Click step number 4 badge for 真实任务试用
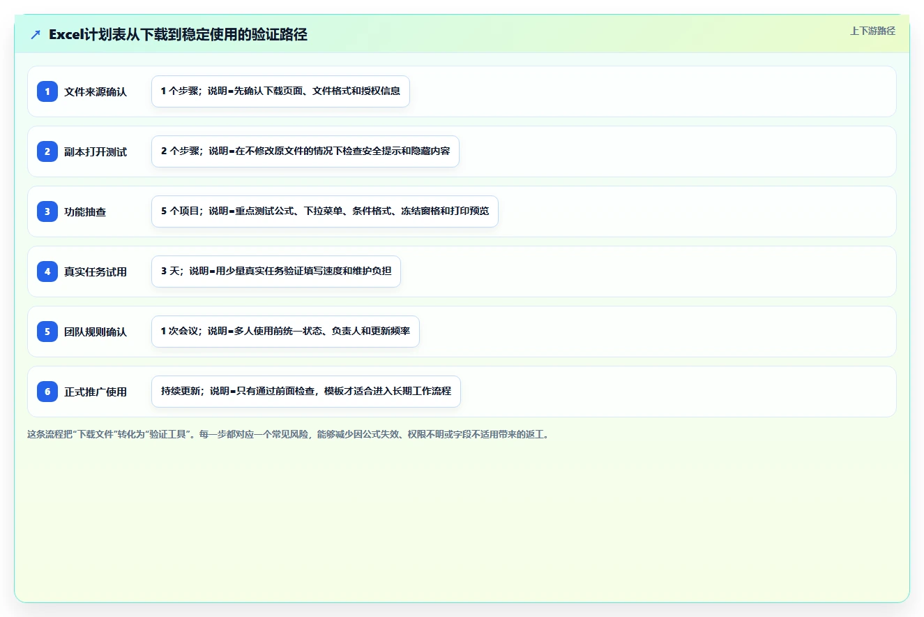924x617 pixels. pos(47,271)
